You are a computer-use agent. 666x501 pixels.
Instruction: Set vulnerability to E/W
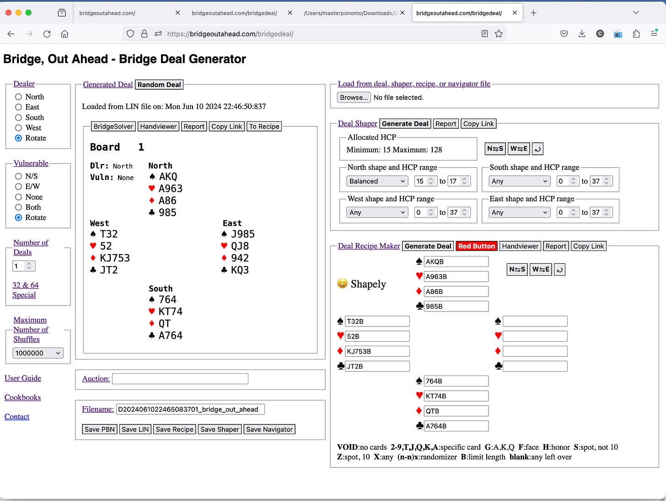tap(18, 186)
